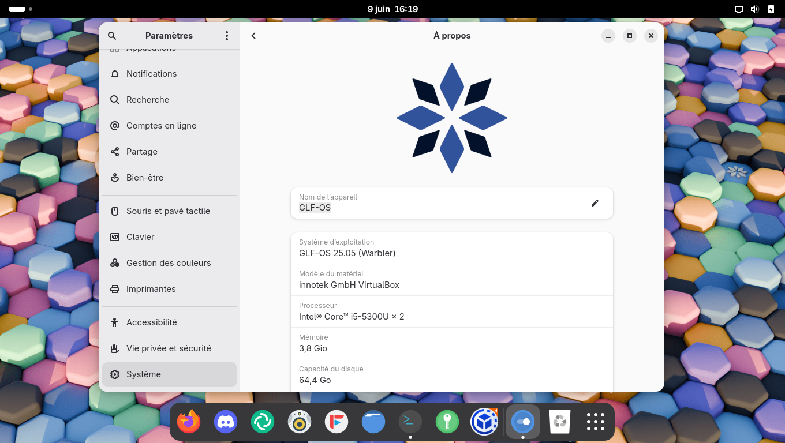
Task: Click the volume icon in top bar
Action: coord(754,9)
